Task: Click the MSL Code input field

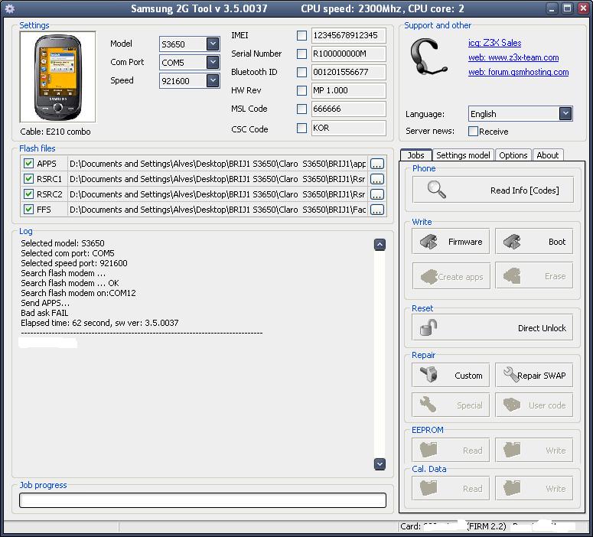Action: point(348,109)
